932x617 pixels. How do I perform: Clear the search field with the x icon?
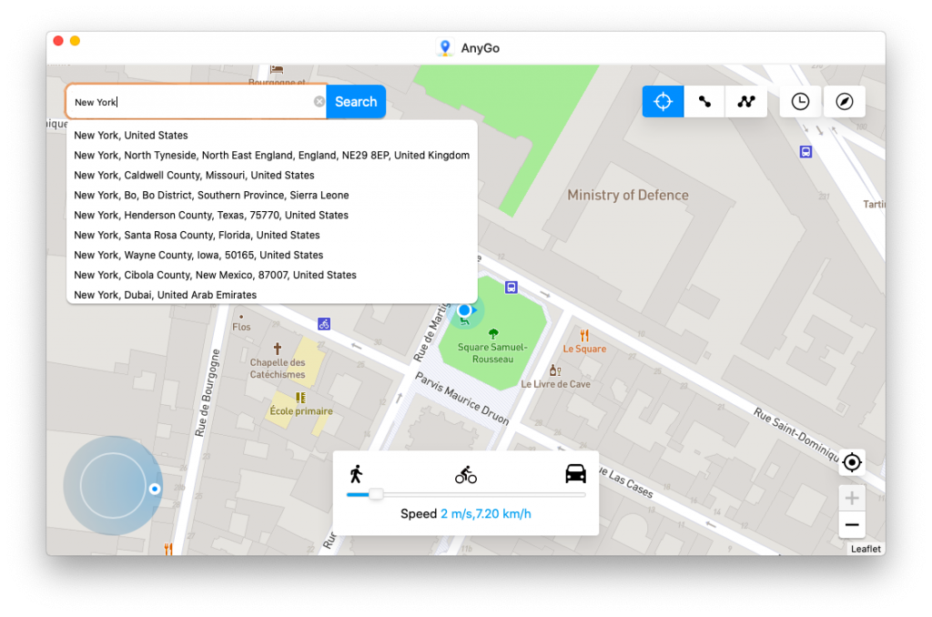[x=319, y=102]
